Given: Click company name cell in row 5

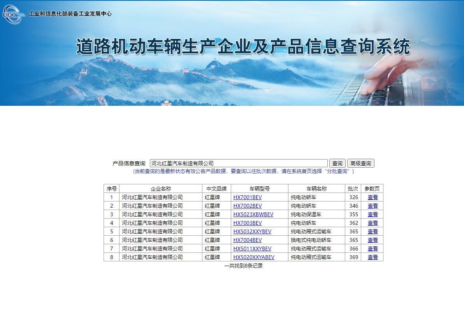Looking at the screenshot, I should point(161,231).
